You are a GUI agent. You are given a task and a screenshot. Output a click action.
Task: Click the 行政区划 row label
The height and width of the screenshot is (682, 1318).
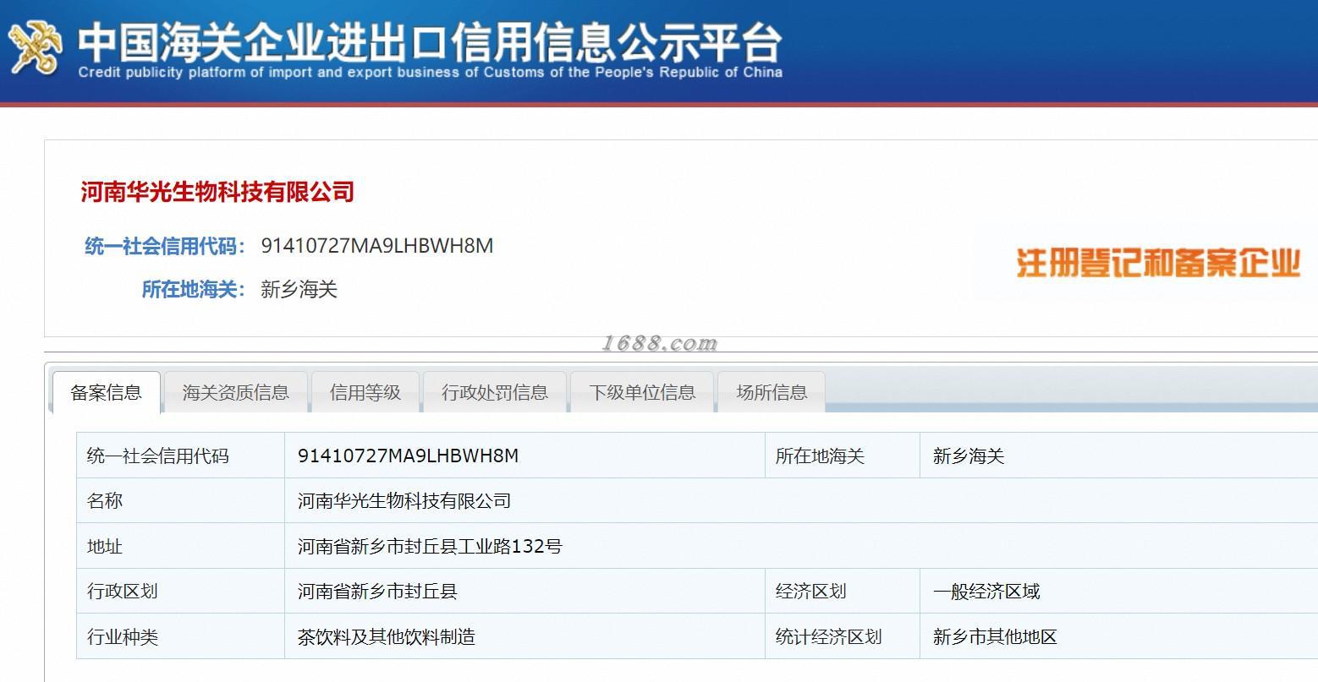[x=123, y=592]
